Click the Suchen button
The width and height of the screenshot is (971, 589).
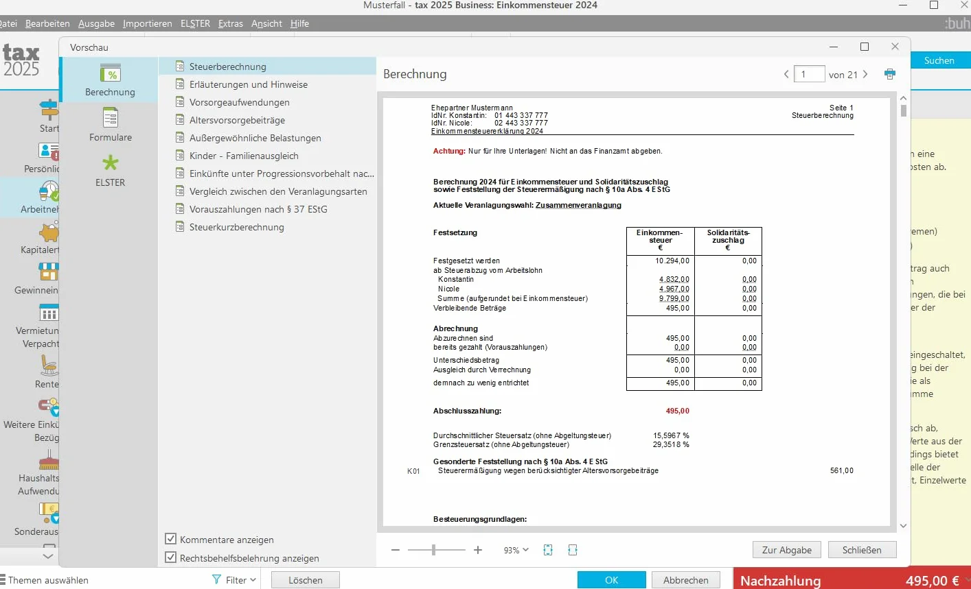click(939, 60)
